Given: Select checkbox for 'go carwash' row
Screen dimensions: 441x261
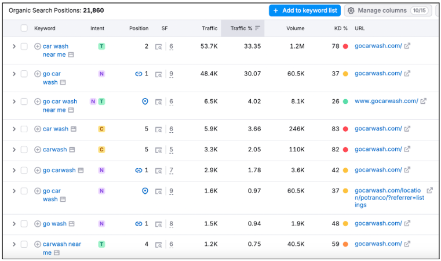Looking at the screenshot, I should coord(24,171).
